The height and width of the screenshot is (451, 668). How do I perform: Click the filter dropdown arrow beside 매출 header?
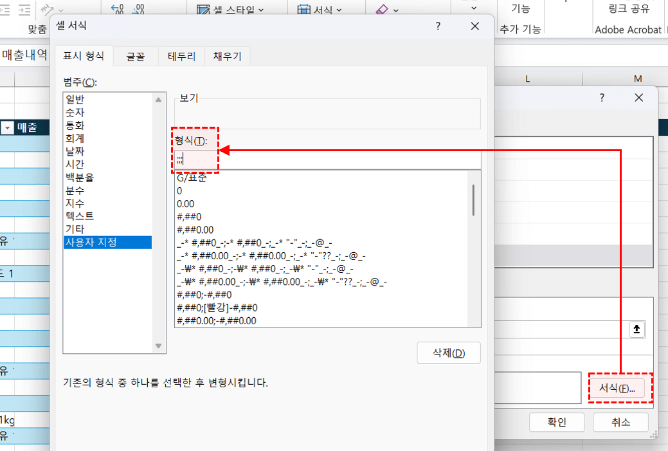8,128
